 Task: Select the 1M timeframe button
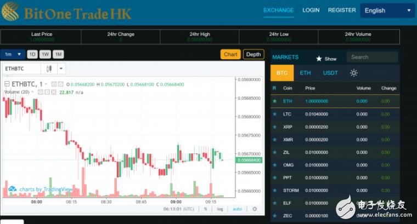click(x=58, y=54)
